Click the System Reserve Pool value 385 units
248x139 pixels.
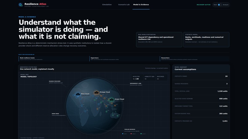(x=223, y=114)
